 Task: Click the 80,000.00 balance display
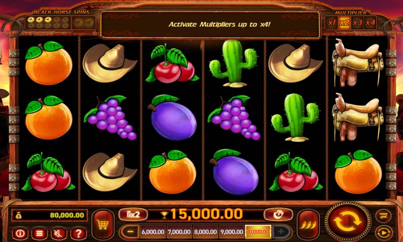tap(49, 215)
